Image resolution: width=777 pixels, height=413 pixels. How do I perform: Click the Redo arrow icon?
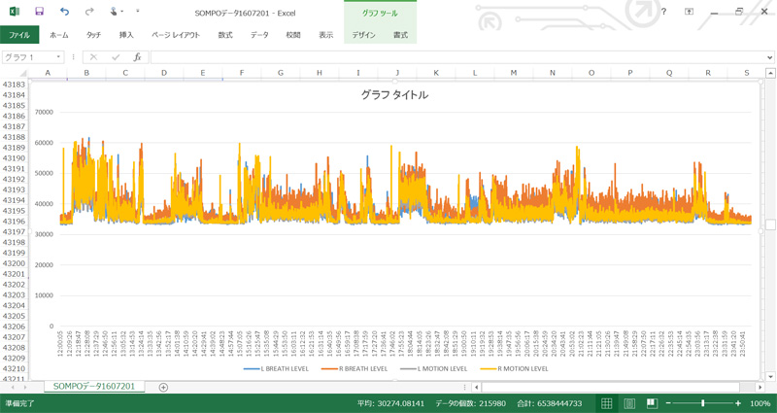tap(89, 12)
